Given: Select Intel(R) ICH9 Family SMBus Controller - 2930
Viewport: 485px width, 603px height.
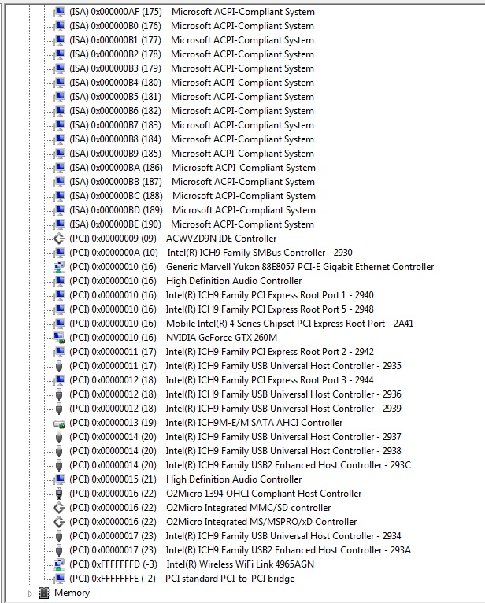Looking at the screenshot, I should (x=260, y=253).
